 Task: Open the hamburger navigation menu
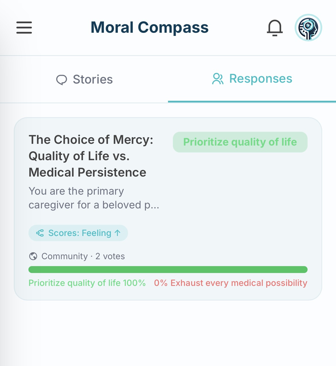tap(24, 28)
